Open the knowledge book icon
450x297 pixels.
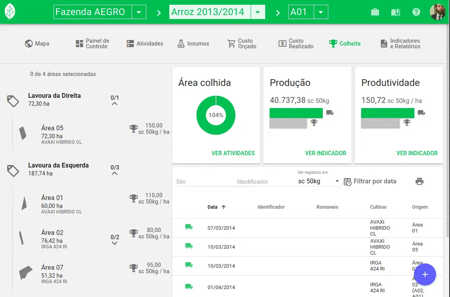coord(395,12)
